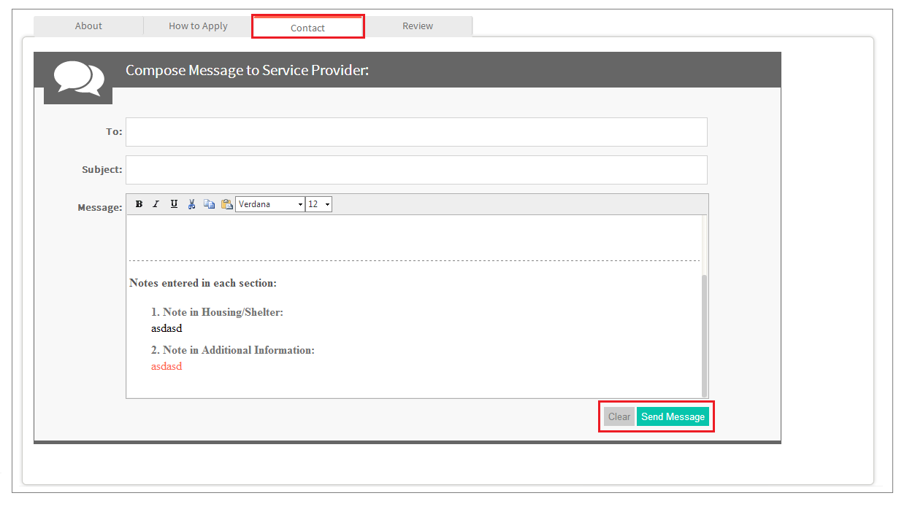Screen dimensions: 907x520
Task: Click the red asdasd note text
Action: coord(167,366)
